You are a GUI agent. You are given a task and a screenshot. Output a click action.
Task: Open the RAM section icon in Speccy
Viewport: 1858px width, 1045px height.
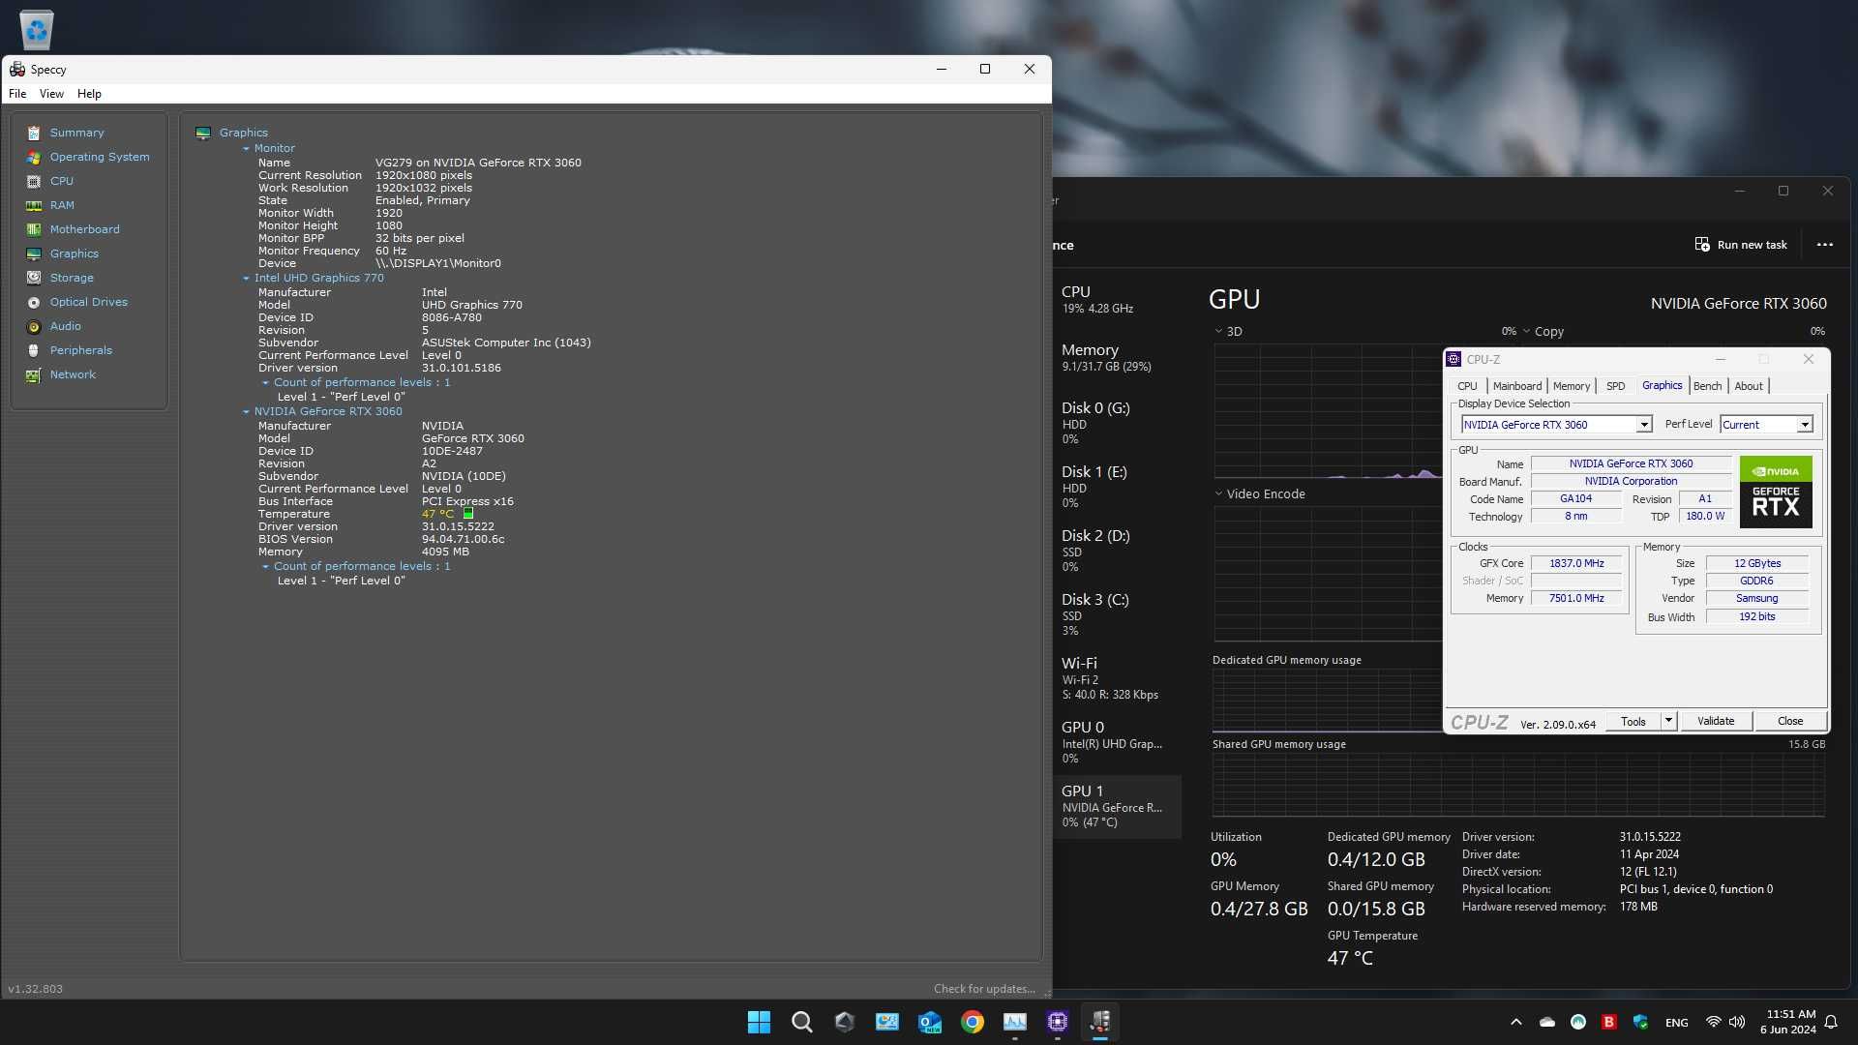pos(34,205)
